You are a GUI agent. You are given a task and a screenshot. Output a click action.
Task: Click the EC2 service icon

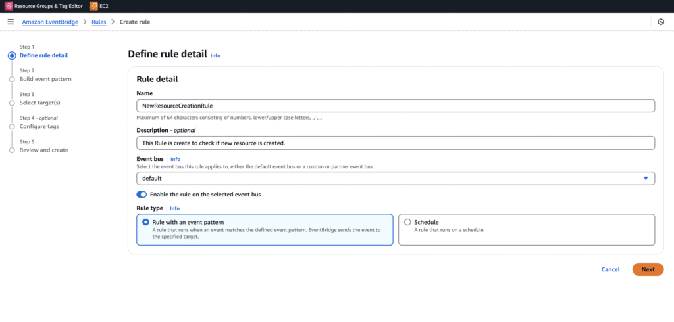(93, 6)
